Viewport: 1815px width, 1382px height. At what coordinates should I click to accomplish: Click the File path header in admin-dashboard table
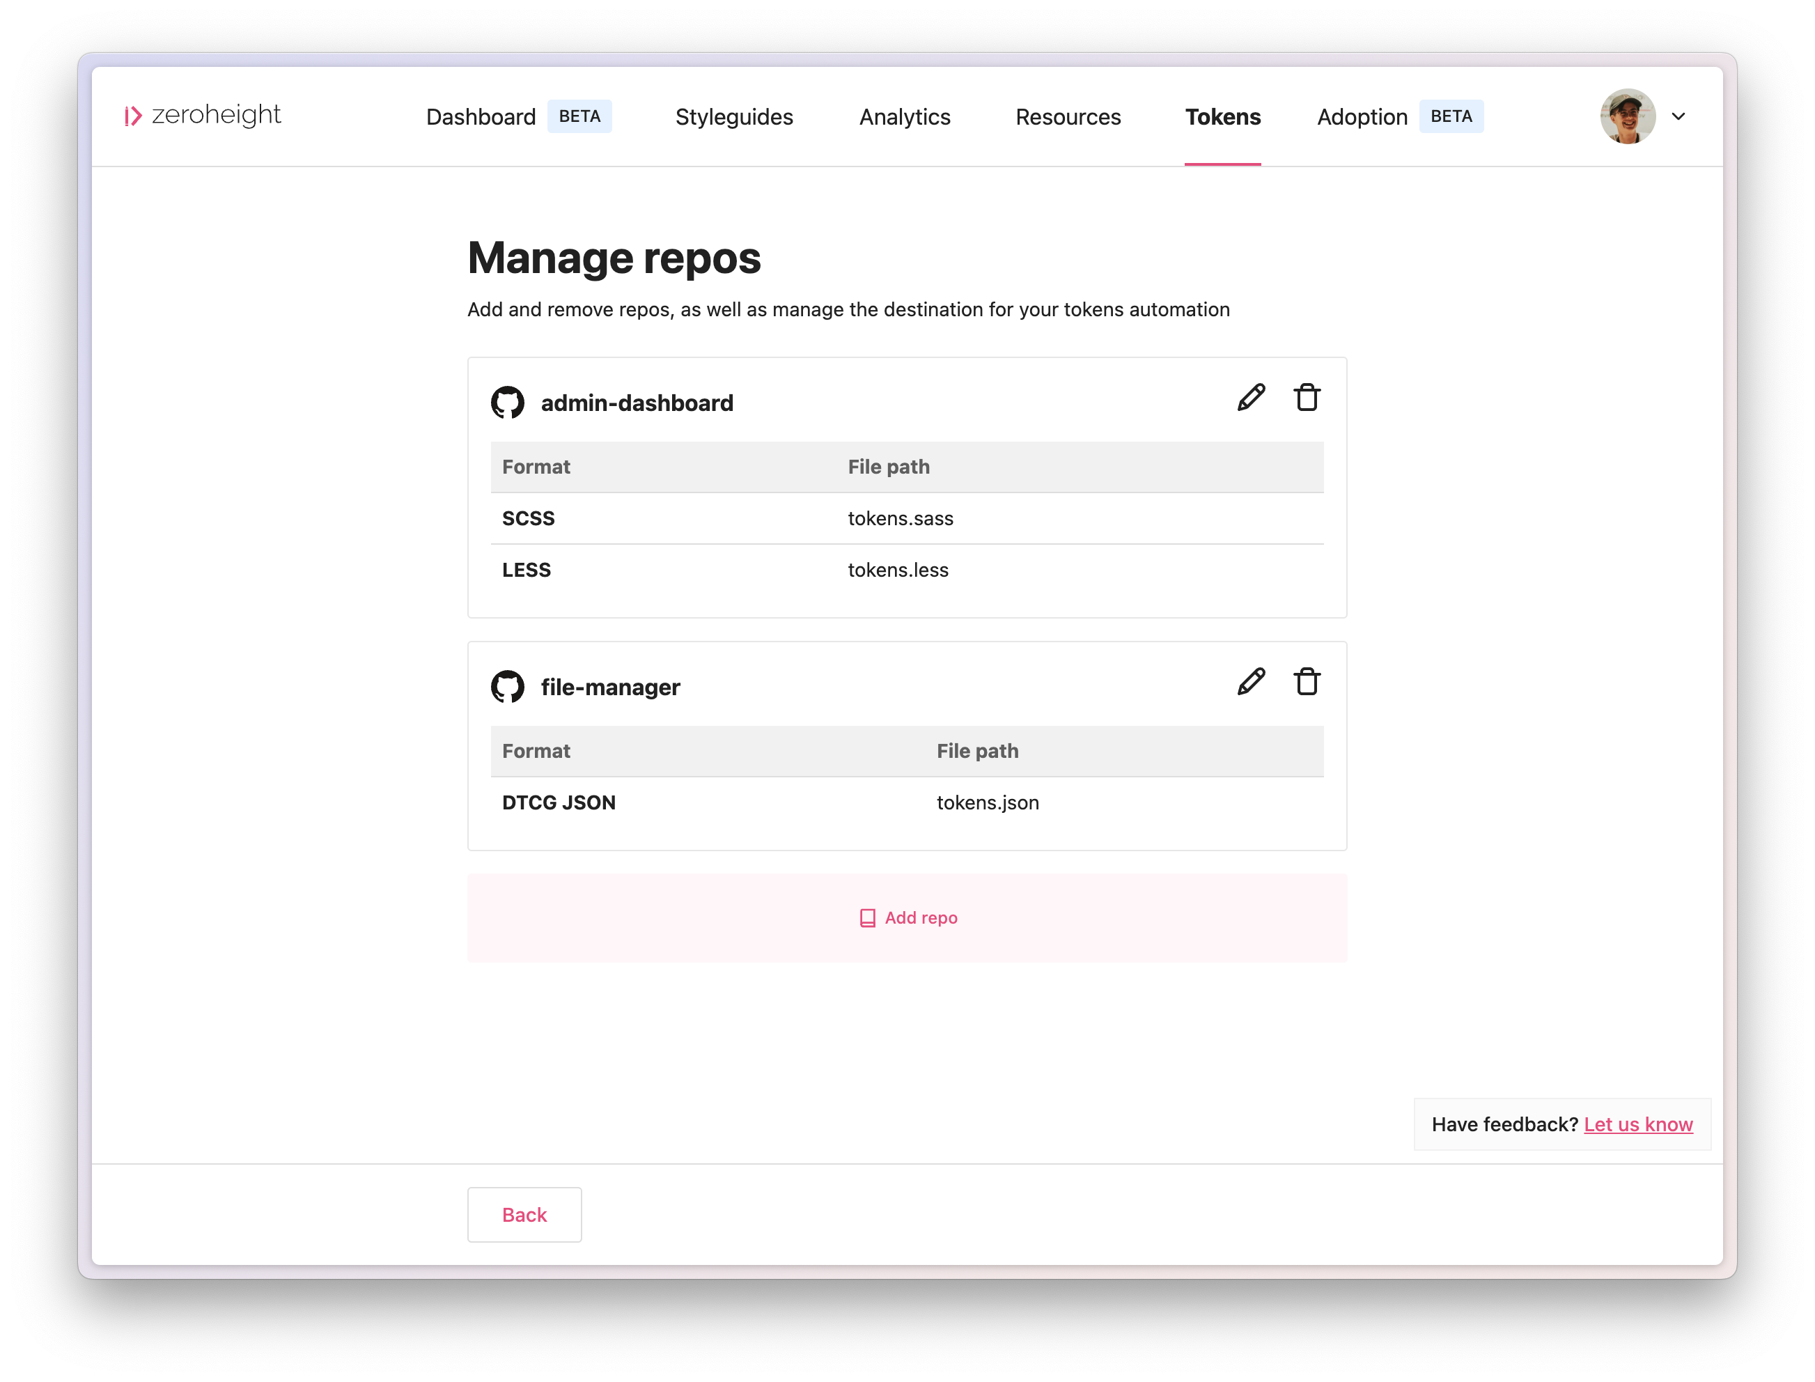click(888, 467)
